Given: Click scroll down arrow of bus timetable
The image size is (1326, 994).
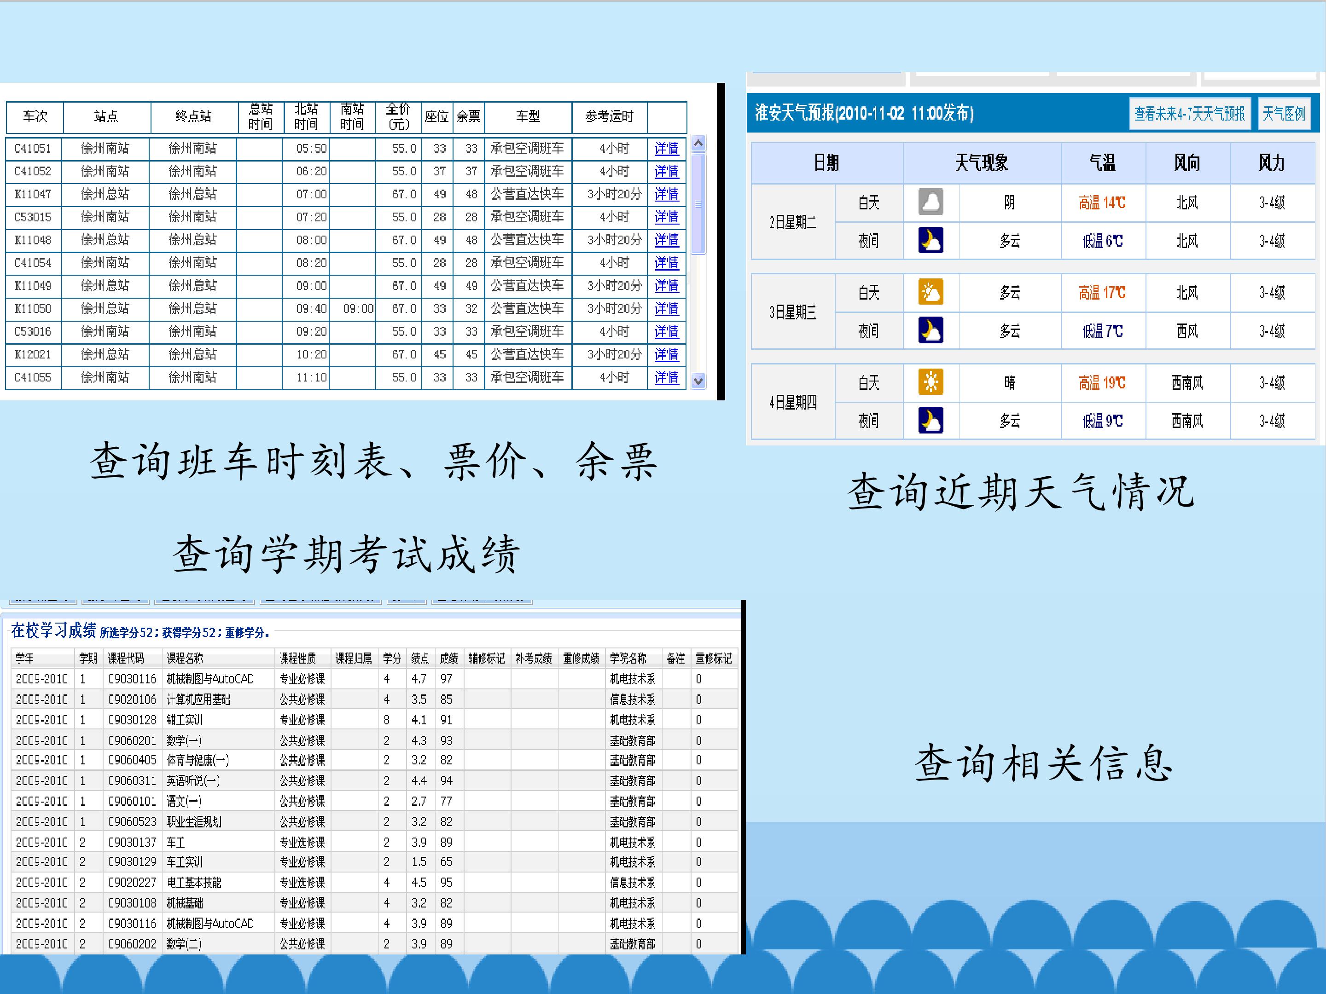Looking at the screenshot, I should [x=698, y=381].
